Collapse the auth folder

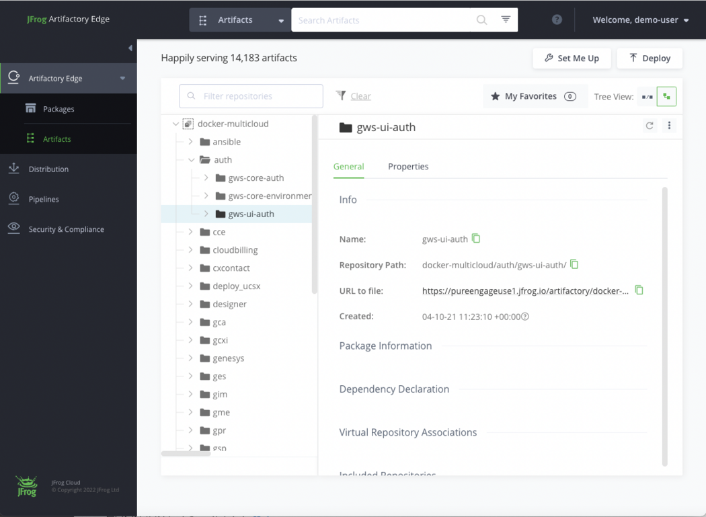pos(192,160)
